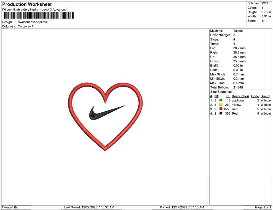Viewport: 273px width, 210px height.
Task: Click the barcode under the worksheet title
Action: [x=38, y=15]
